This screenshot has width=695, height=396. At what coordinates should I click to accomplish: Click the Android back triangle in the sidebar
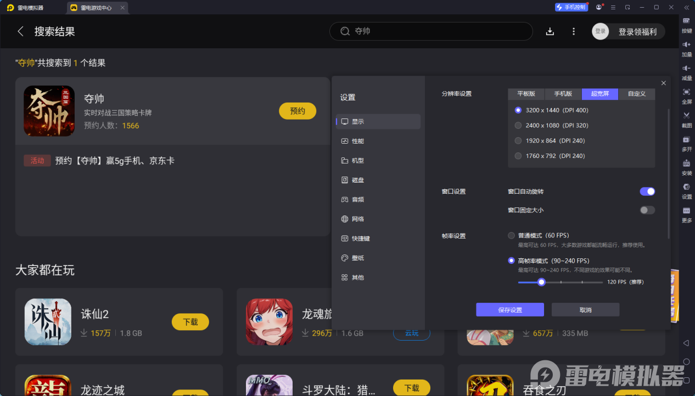point(686,343)
